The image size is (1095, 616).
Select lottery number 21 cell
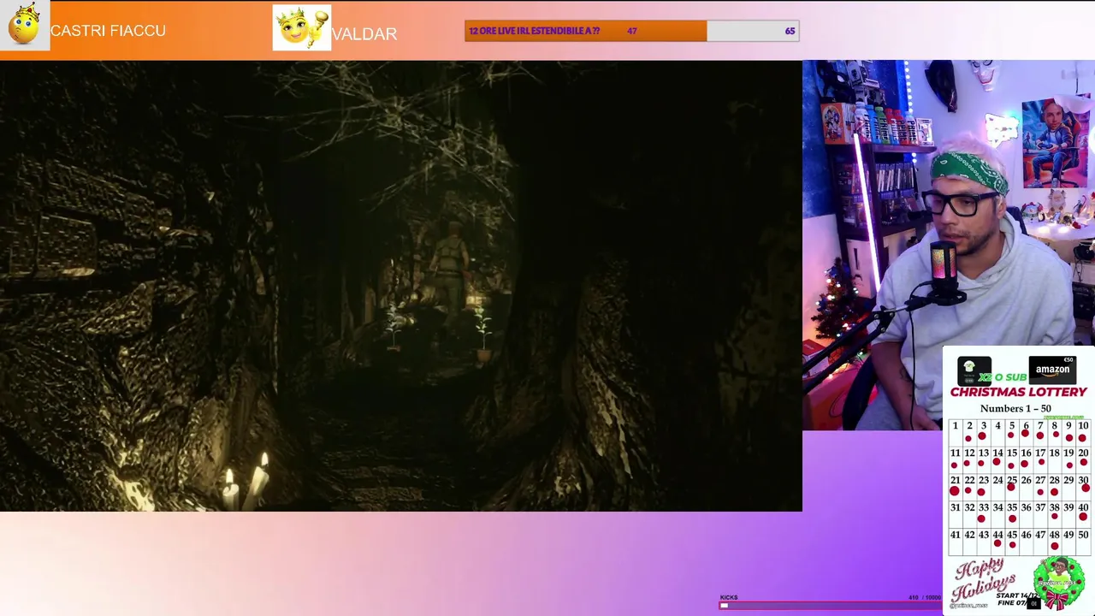click(955, 486)
